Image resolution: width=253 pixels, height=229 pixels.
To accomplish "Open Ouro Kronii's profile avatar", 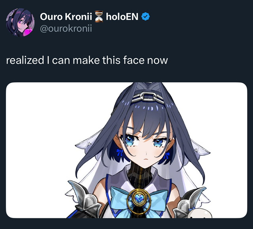I will [x=20, y=23].
